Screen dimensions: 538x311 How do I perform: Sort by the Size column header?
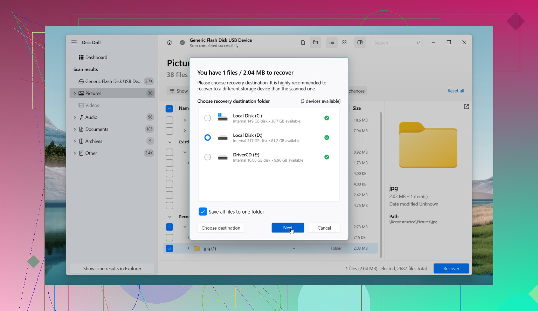pyautogui.click(x=357, y=108)
